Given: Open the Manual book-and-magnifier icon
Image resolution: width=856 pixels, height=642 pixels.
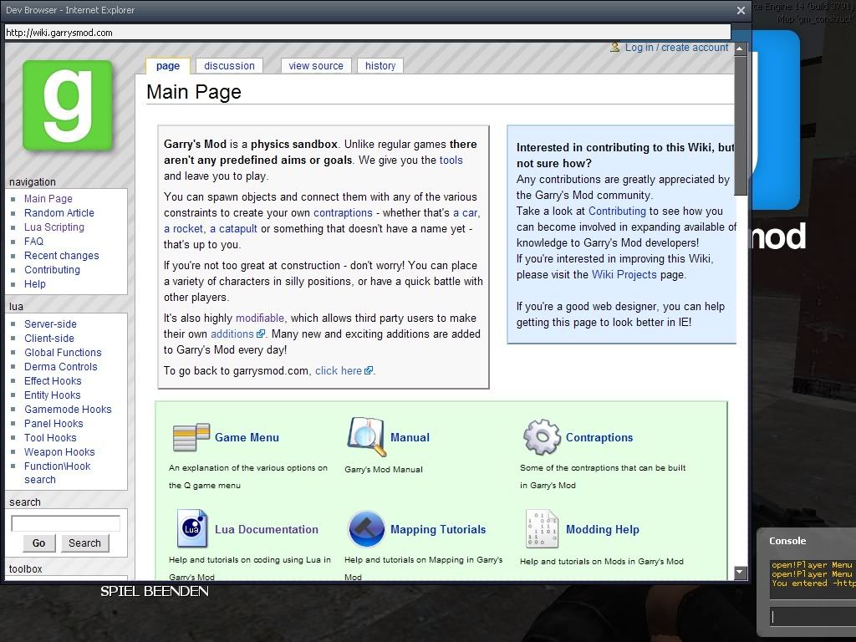Looking at the screenshot, I should click(367, 436).
